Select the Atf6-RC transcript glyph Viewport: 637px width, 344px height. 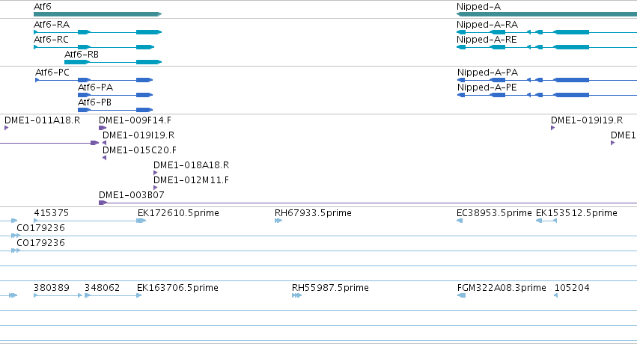tap(94, 47)
